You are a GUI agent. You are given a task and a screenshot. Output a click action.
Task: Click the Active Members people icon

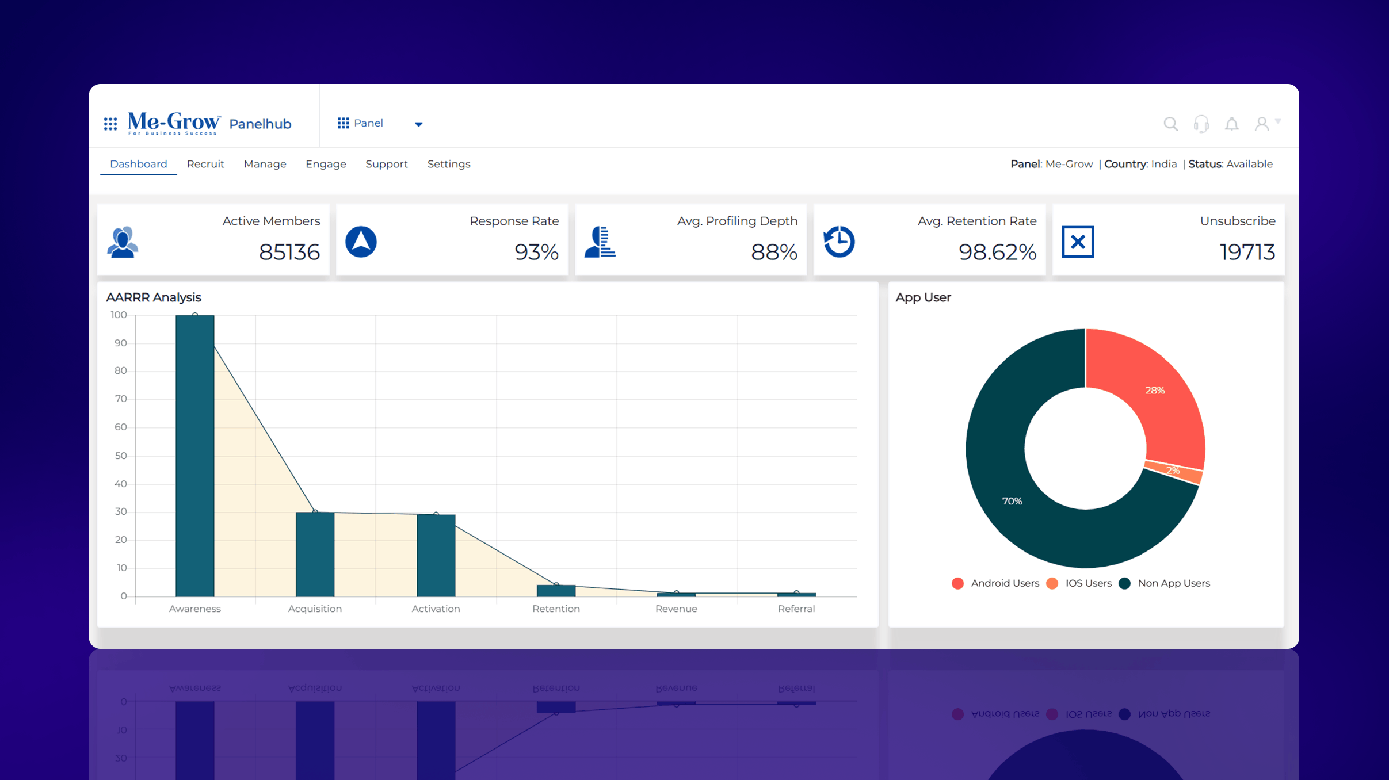point(123,242)
